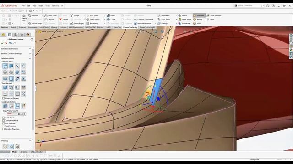
Task: Enable the Soft Selection checkbox
Action: 3,123
